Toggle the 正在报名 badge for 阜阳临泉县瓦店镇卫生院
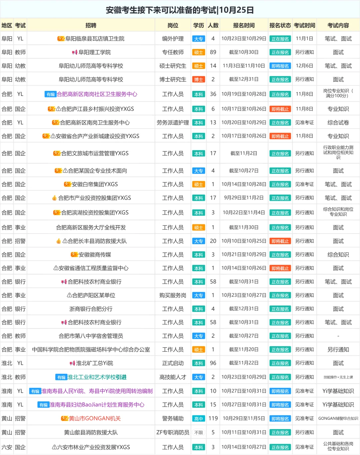Screen dimensions: 360x455 point(280,38)
